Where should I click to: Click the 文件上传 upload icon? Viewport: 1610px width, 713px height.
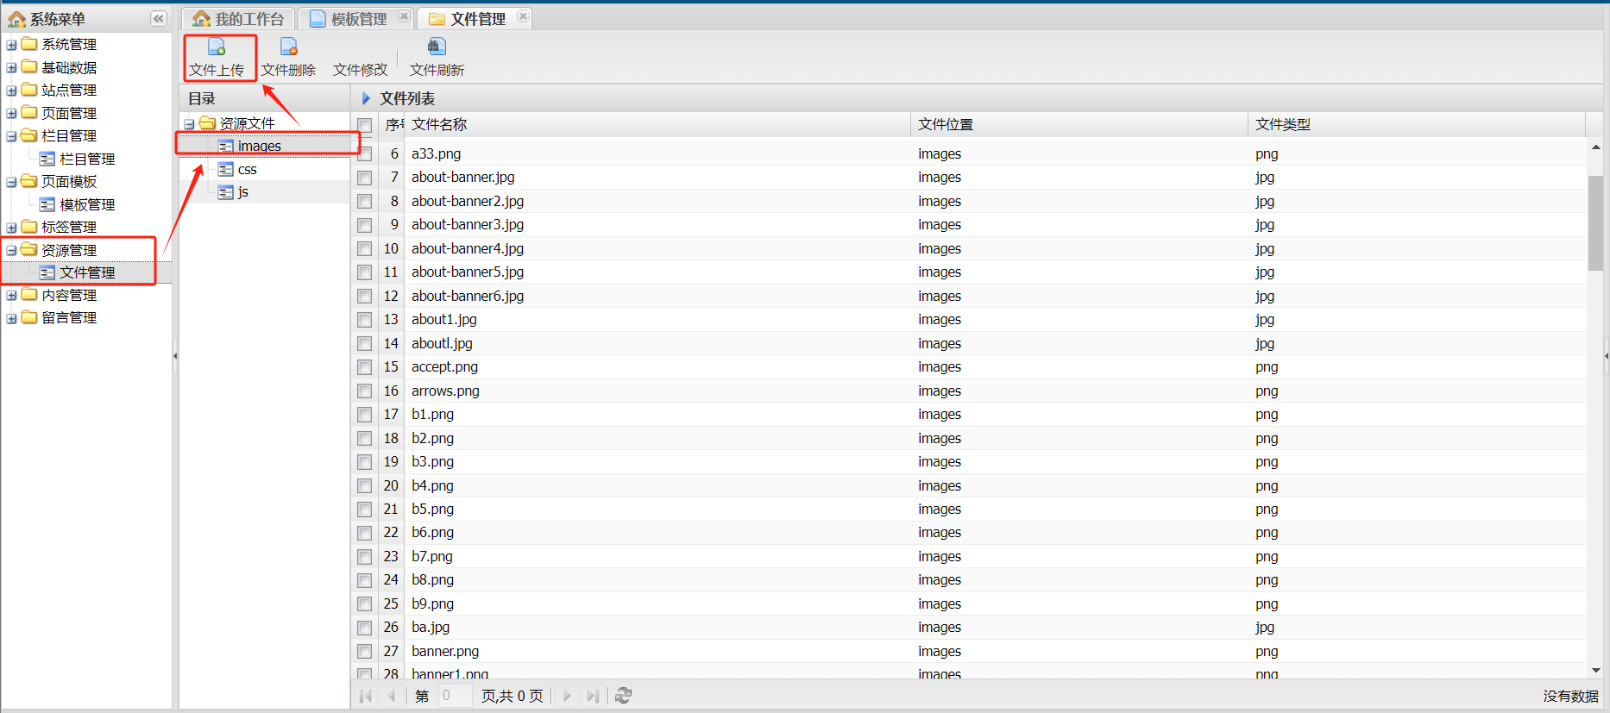click(217, 47)
